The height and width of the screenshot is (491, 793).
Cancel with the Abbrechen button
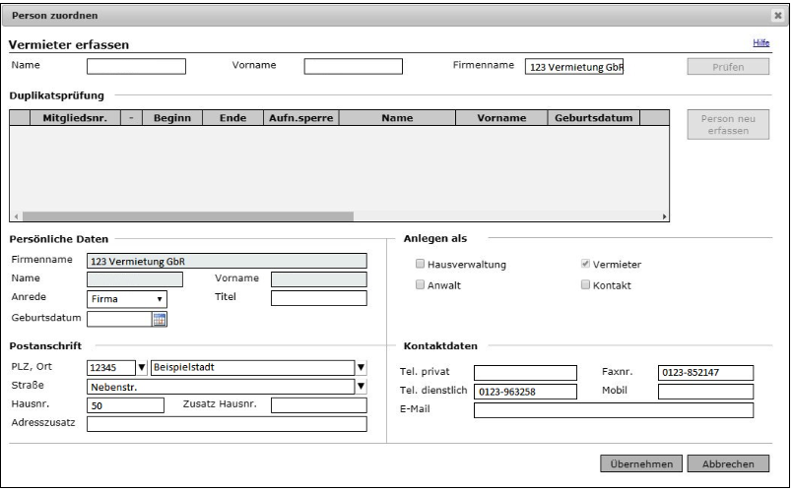[728, 463]
